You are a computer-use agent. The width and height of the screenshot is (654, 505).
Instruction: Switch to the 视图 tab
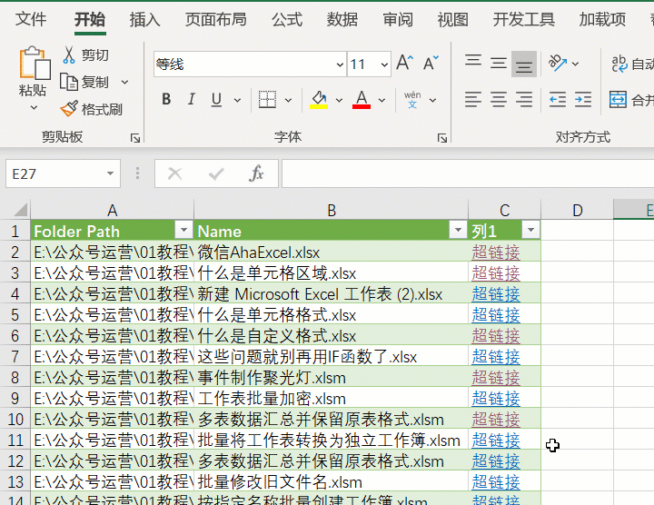pos(452,20)
